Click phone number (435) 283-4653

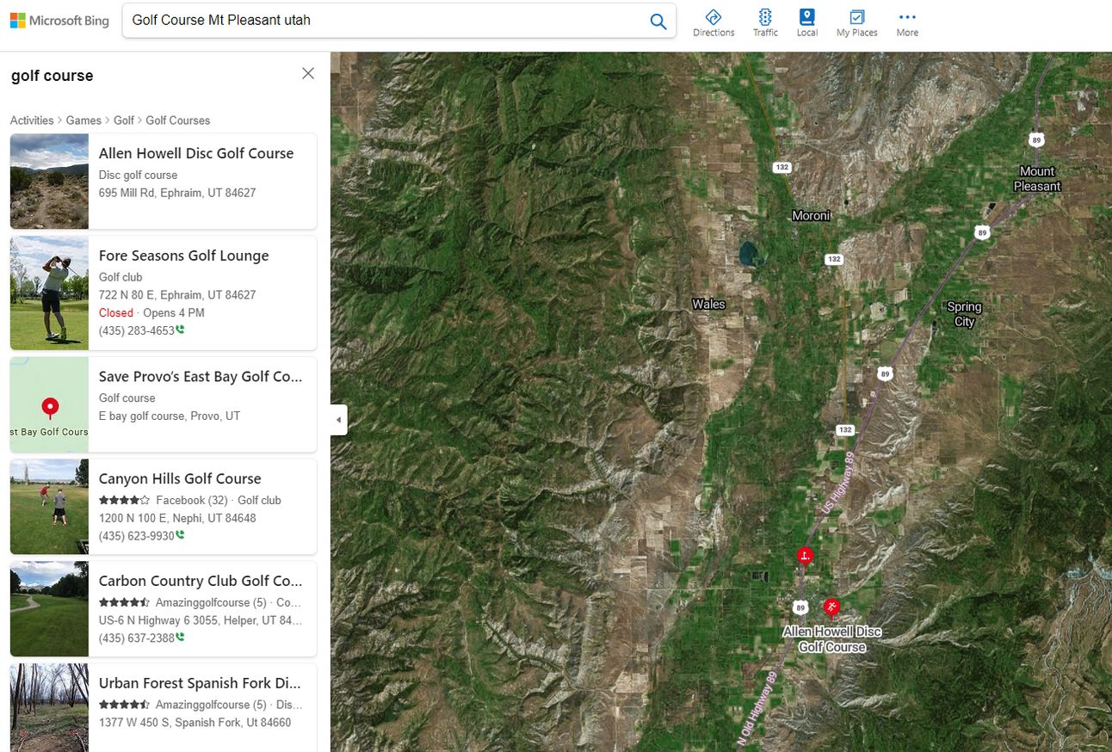coord(137,330)
